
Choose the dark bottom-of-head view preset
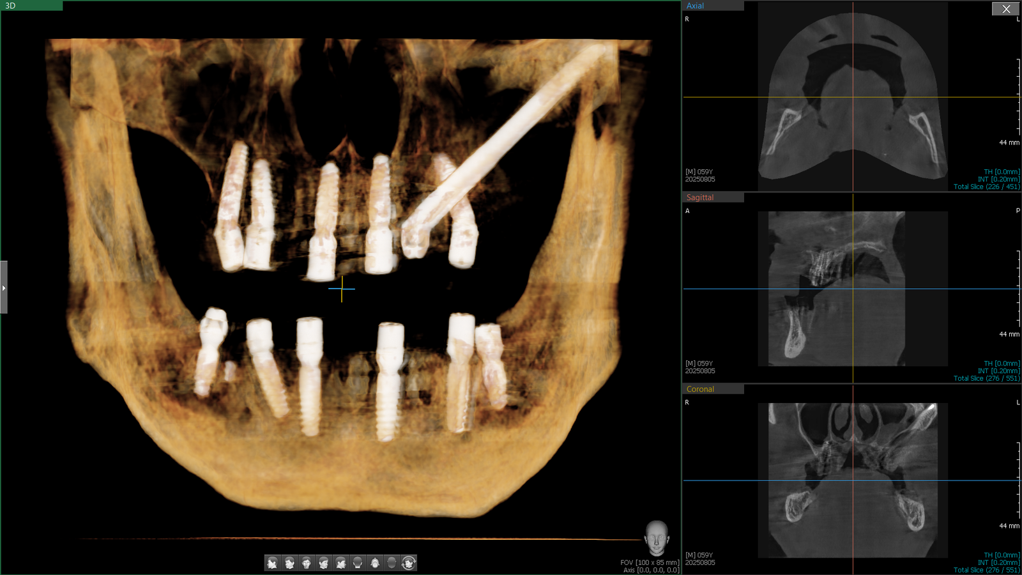click(x=392, y=563)
